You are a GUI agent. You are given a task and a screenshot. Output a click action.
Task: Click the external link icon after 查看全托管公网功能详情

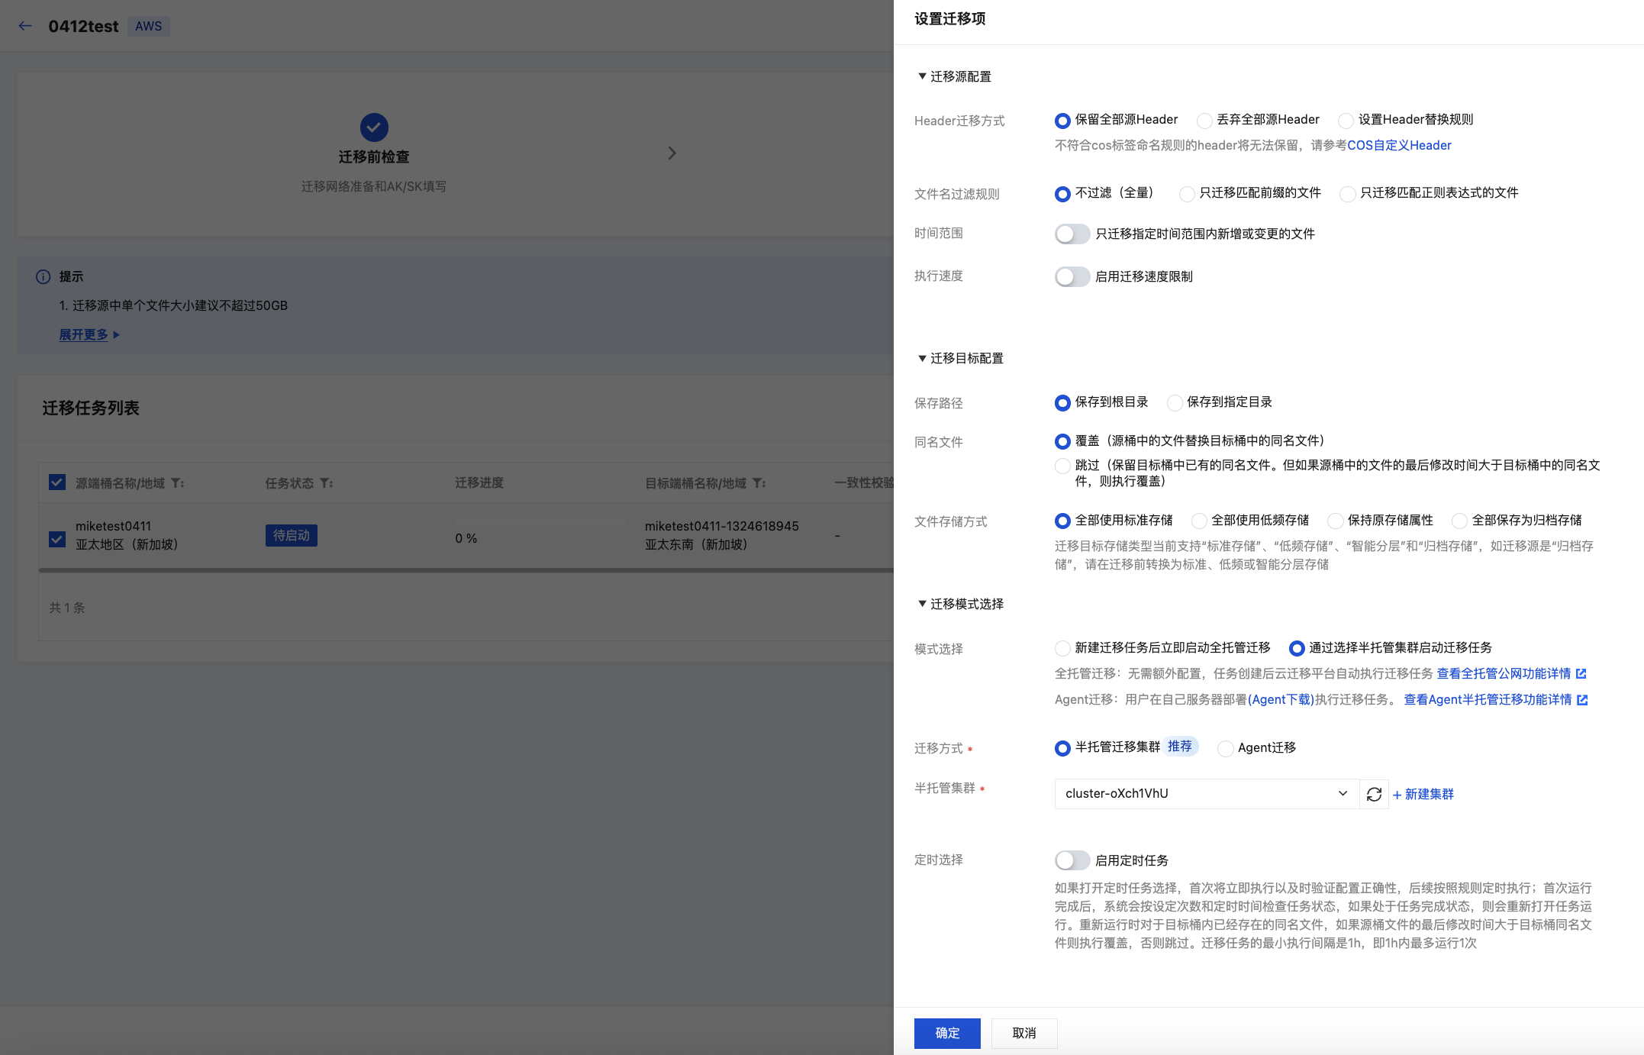click(x=1581, y=673)
